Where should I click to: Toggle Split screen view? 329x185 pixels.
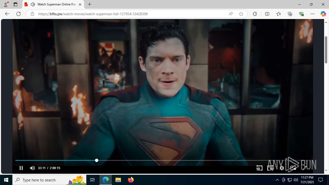pyautogui.click(x=267, y=14)
